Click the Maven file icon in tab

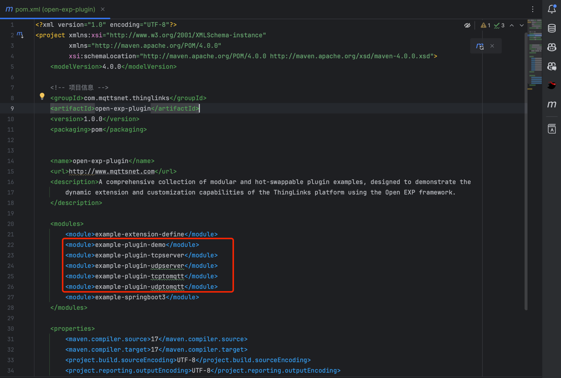(9, 9)
